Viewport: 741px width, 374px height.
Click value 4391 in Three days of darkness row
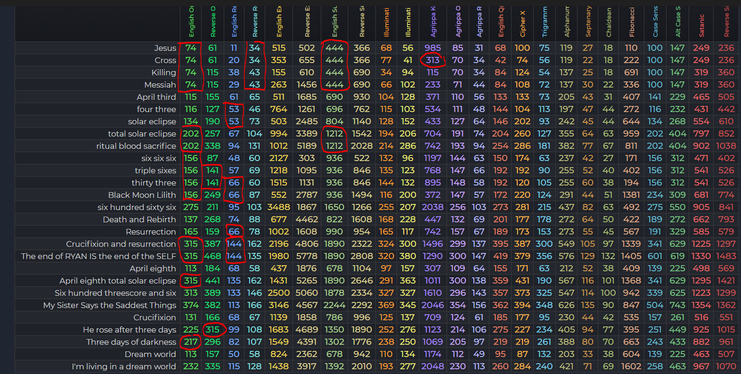307,342
